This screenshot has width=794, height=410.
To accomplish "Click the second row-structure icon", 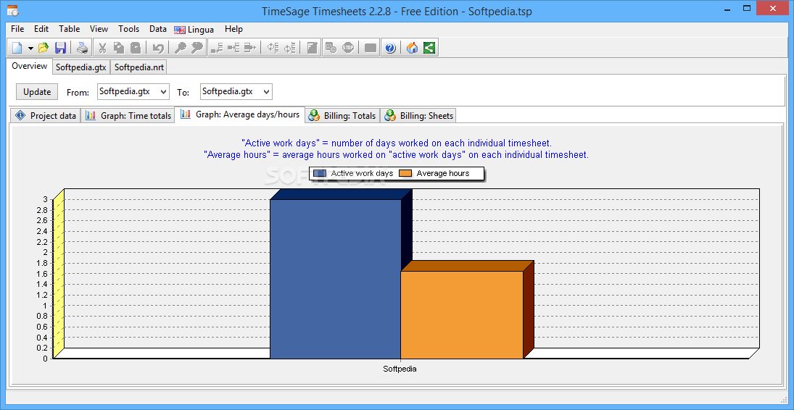I will point(233,48).
